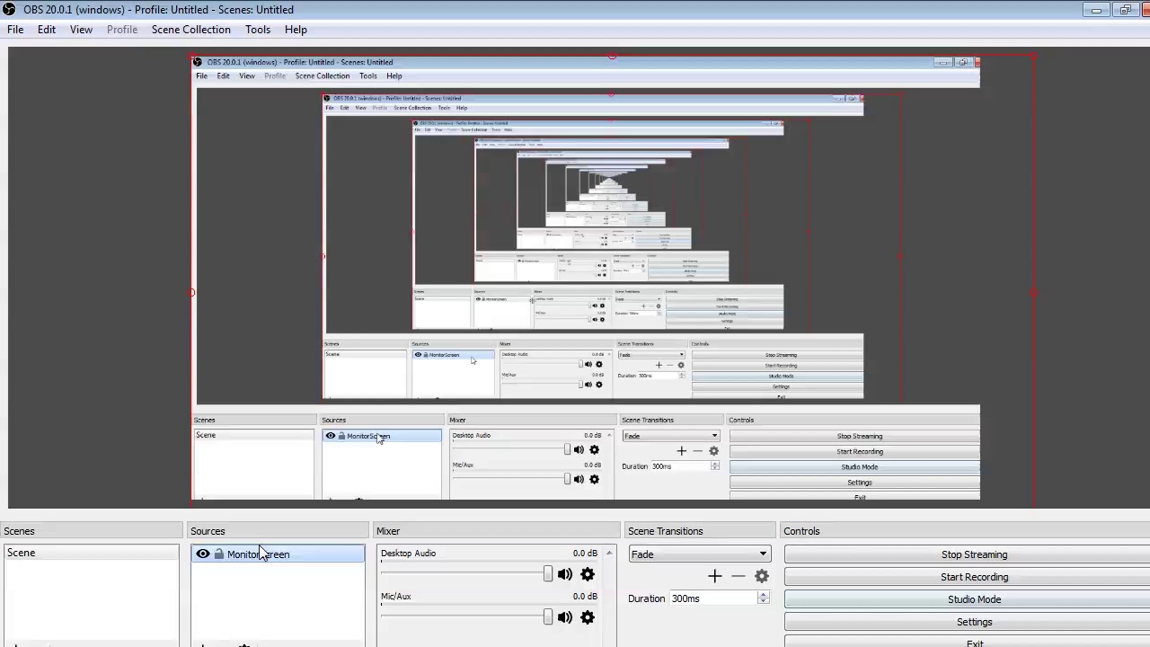
Task: Remove scene transition with minus icon
Action: [739, 576]
